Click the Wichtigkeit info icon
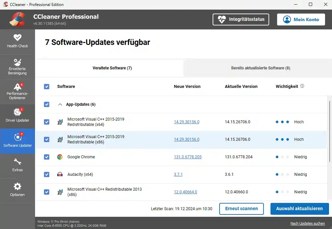The width and height of the screenshot is (332, 229). click(x=302, y=86)
